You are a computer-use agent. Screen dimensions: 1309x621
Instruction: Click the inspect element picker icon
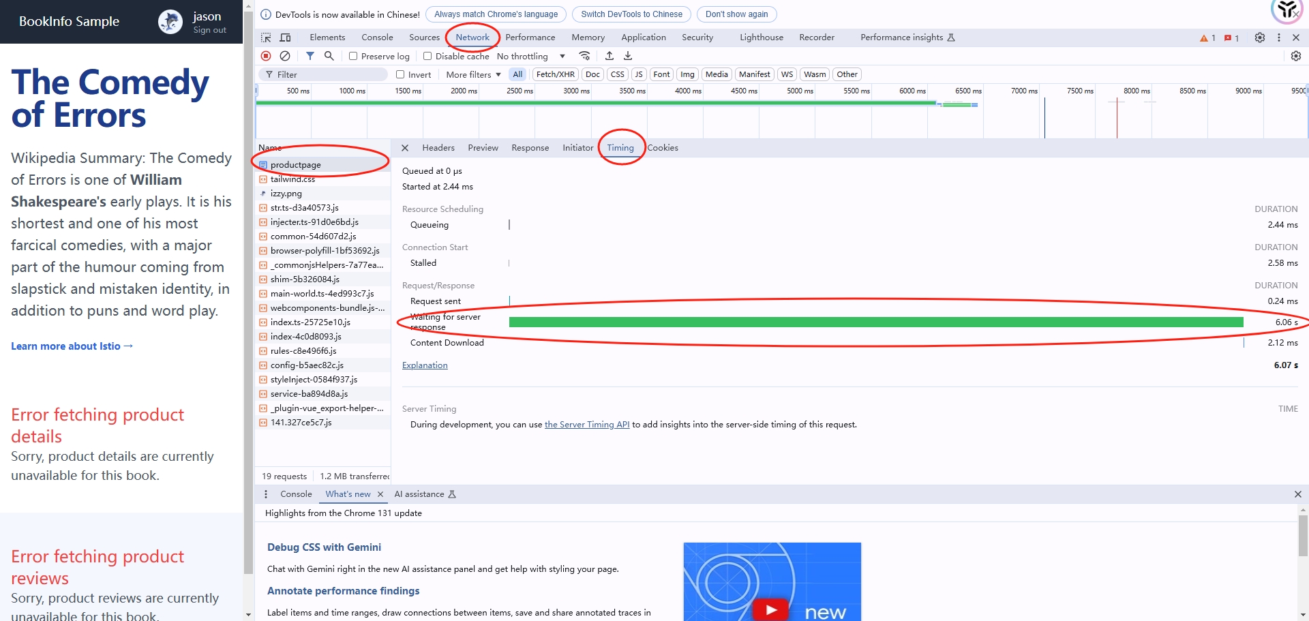pos(266,37)
